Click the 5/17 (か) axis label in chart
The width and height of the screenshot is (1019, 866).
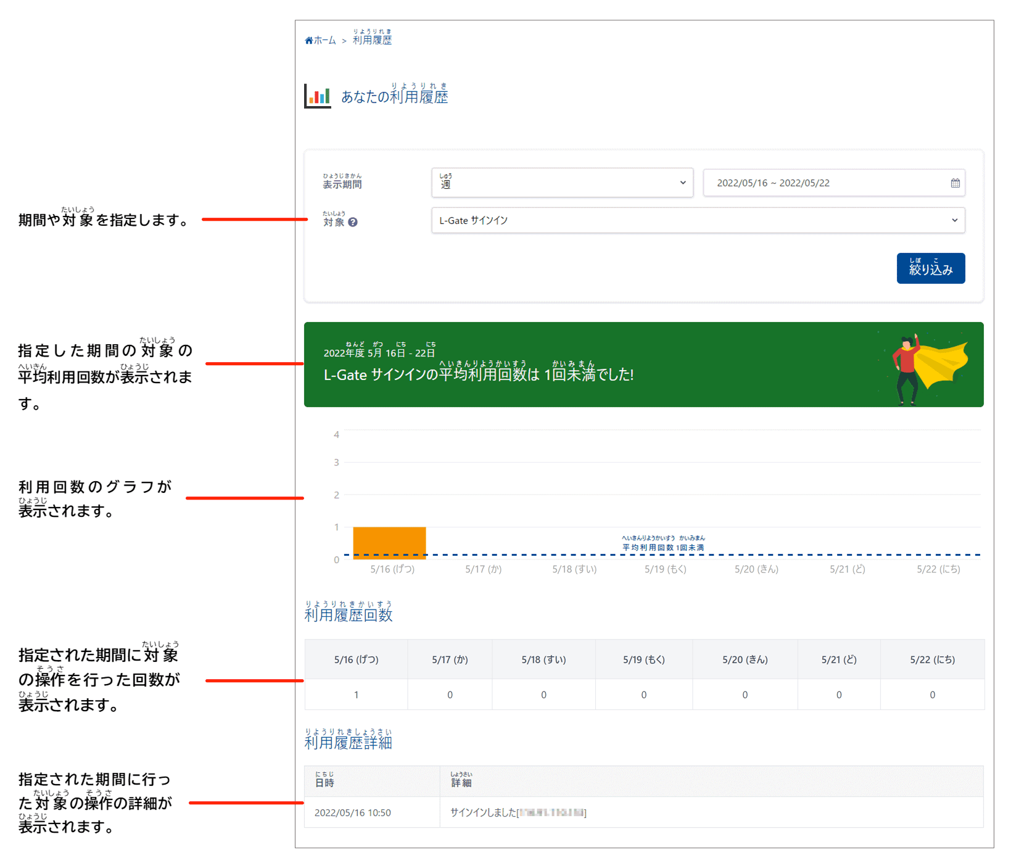483,569
